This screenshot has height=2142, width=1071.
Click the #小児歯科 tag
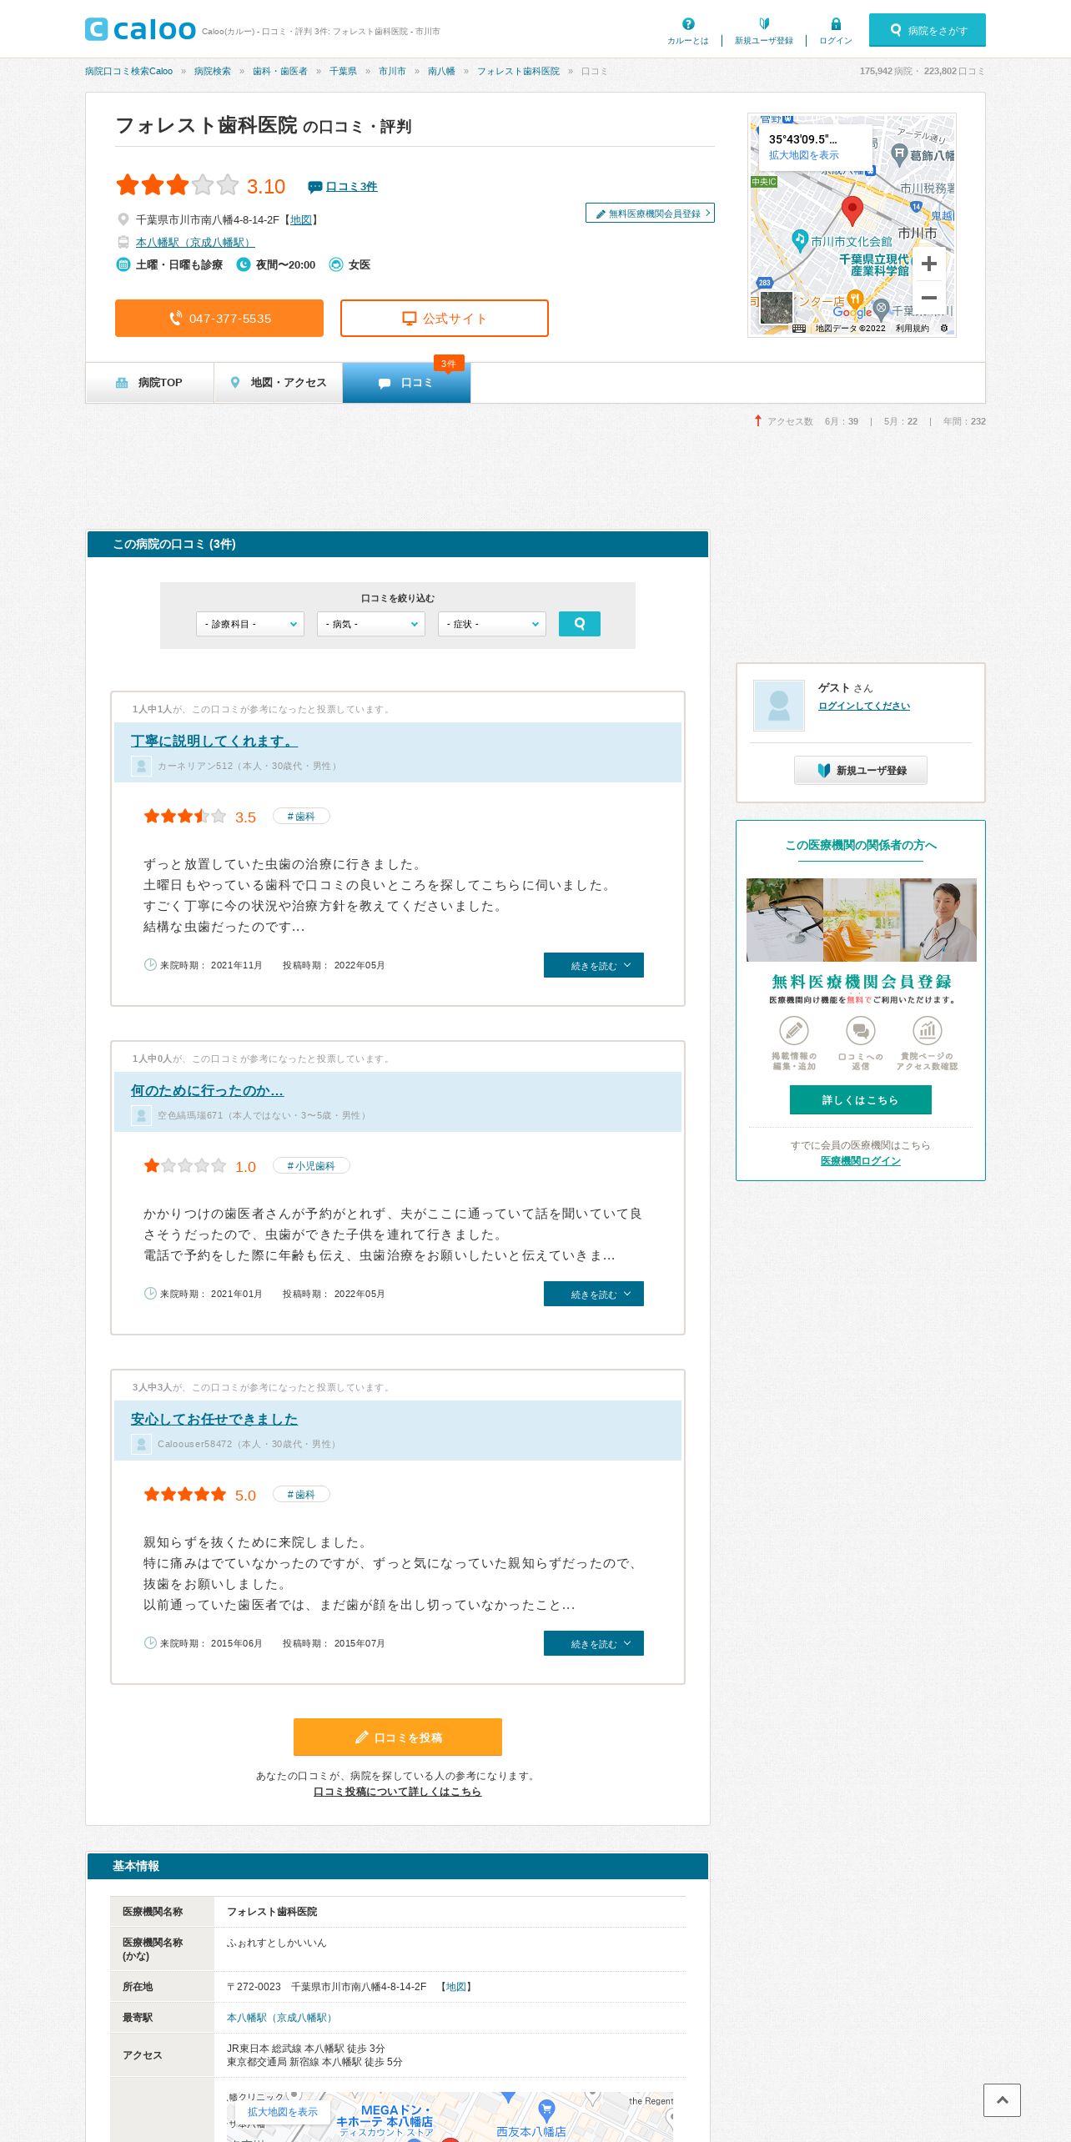click(x=311, y=1166)
